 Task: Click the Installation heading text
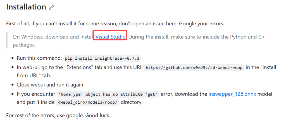point(26,7)
